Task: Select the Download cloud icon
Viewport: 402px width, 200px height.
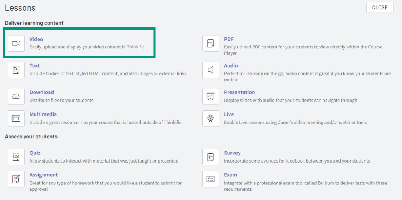Action: click(16, 96)
